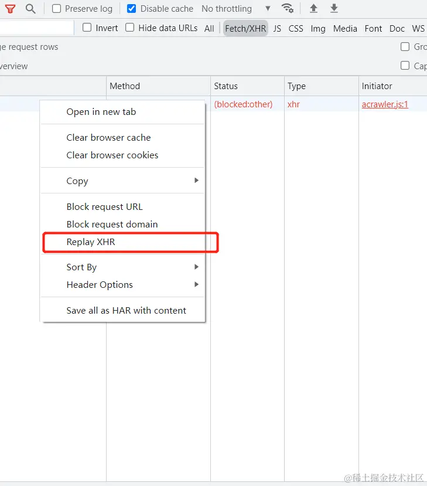Click the import HAR upload arrow
This screenshot has height=486, width=427.
coord(314,8)
